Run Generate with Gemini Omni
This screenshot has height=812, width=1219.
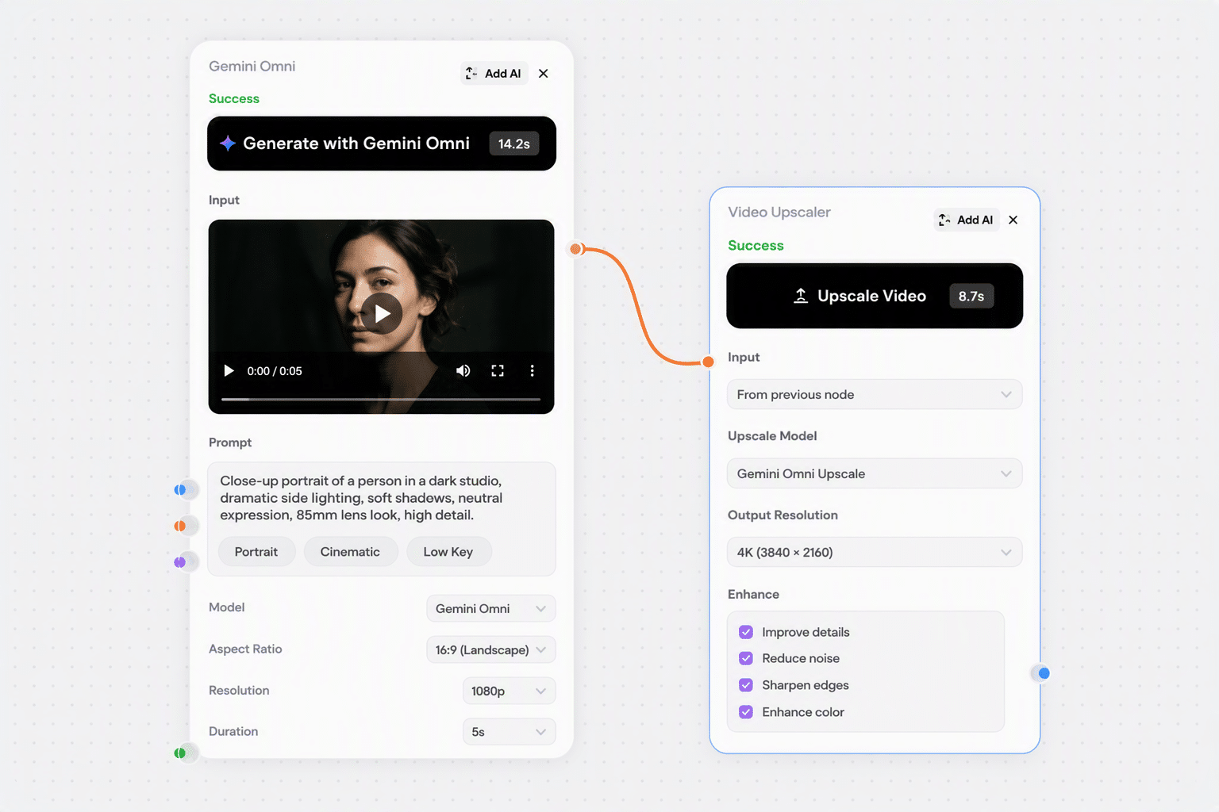point(382,144)
